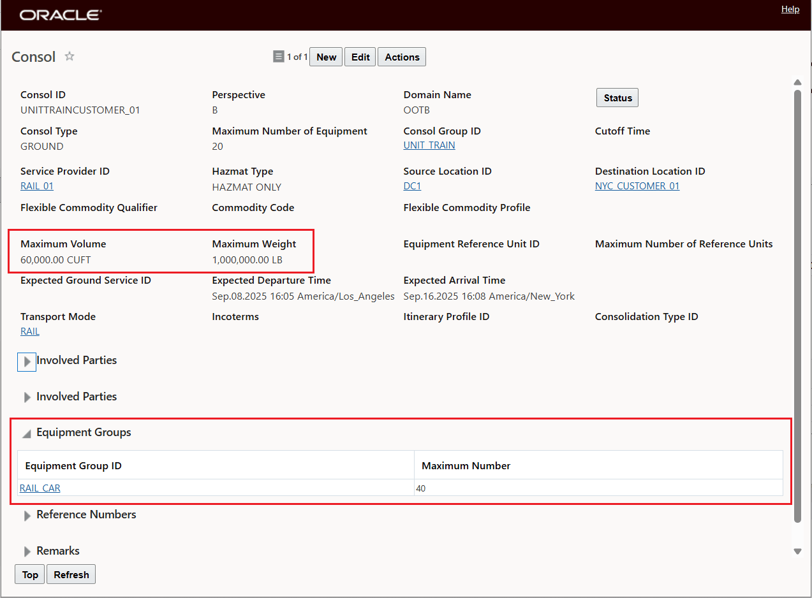Select the GROUND consol type value
The width and height of the screenshot is (812, 598).
click(42, 146)
